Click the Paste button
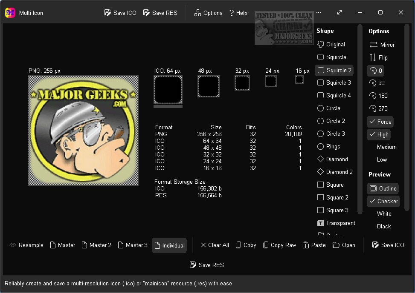Image resolution: width=415 pixels, height=293 pixels. pyautogui.click(x=314, y=245)
